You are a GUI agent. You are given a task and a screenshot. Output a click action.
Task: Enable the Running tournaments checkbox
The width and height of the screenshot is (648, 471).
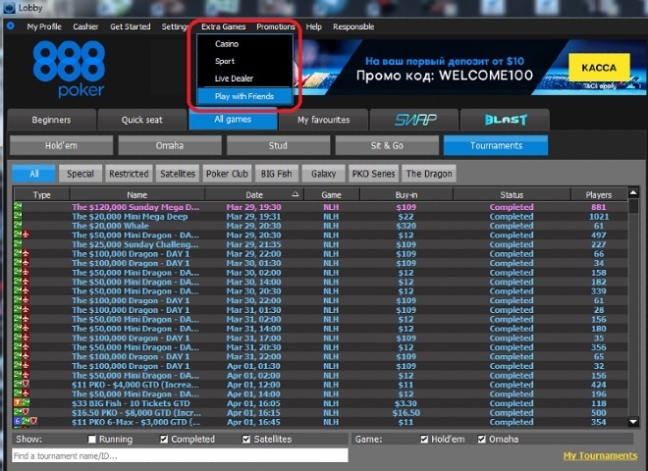pyautogui.click(x=93, y=440)
